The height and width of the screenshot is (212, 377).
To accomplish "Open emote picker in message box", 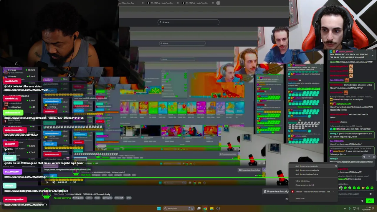I will [371, 194].
